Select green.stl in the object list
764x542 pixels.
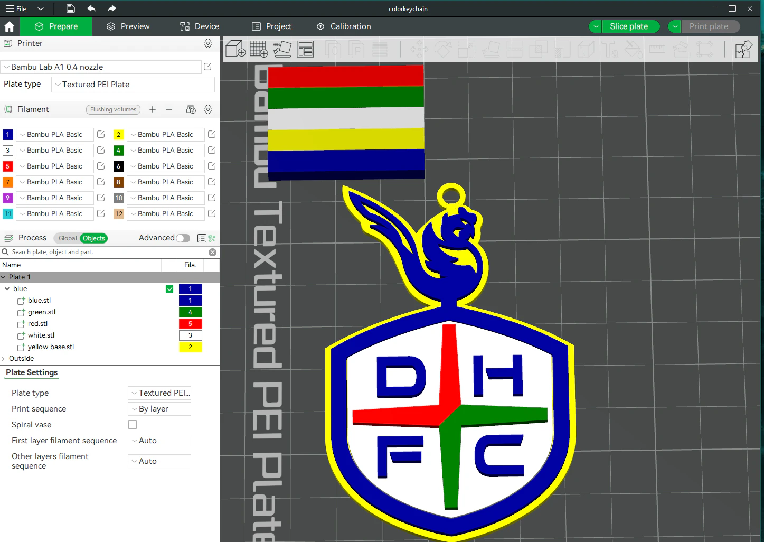pyautogui.click(x=42, y=312)
